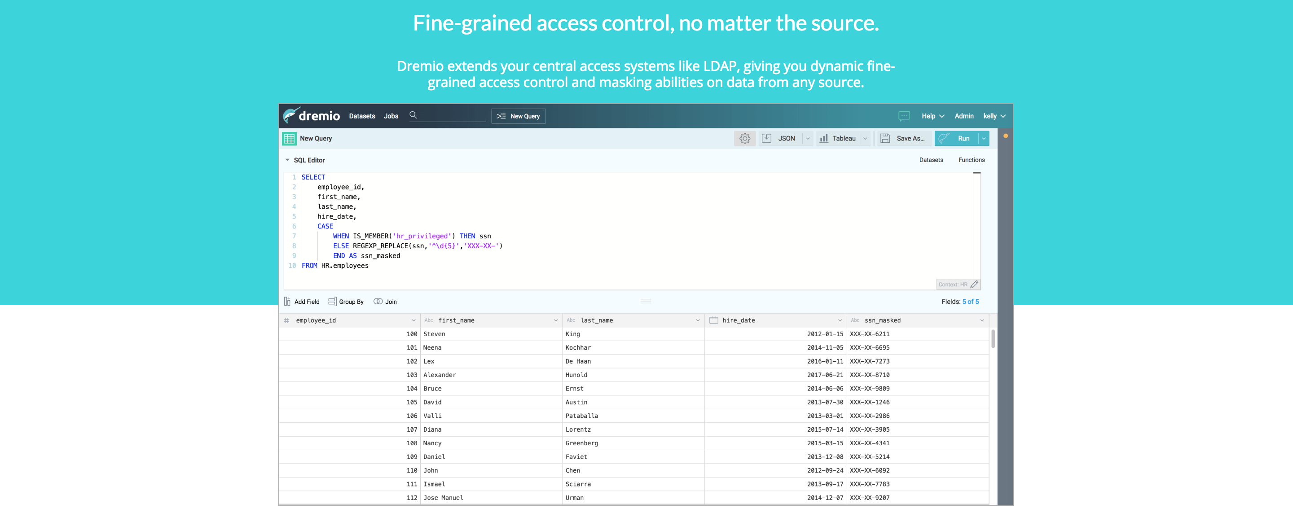
Task: Collapse the SQL Editor section
Action: click(288, 160)
